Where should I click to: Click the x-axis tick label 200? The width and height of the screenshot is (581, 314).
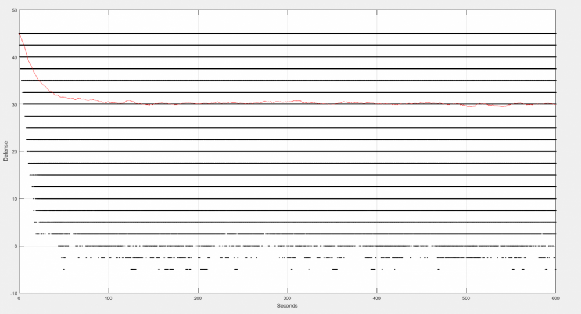point(198,298)
